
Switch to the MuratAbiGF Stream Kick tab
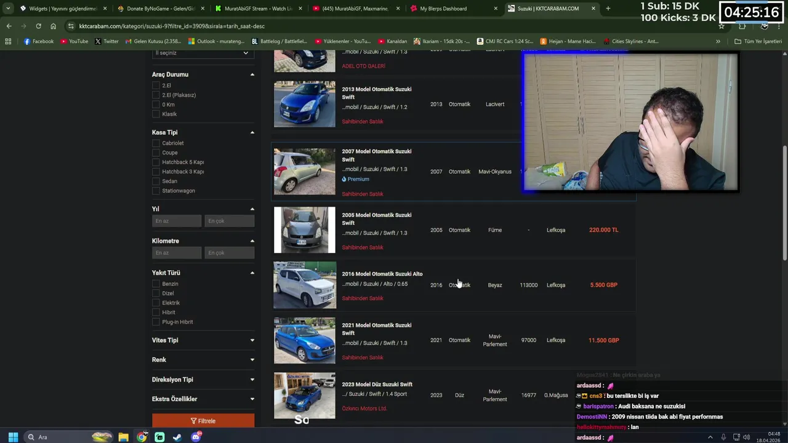[257, 9]
